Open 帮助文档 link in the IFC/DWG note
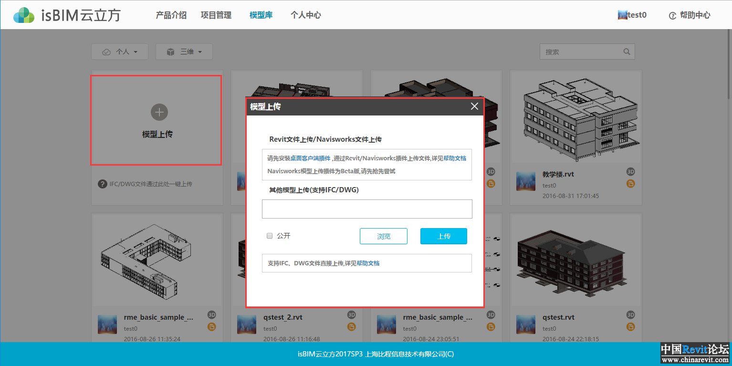This screenshot has height=366, width=732. pyautogui.click(x=368, y=263)
